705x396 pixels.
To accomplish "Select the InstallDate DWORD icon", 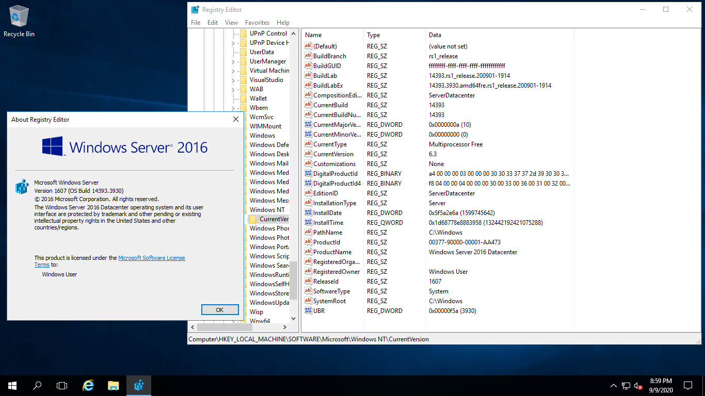I will pos(308,213).
